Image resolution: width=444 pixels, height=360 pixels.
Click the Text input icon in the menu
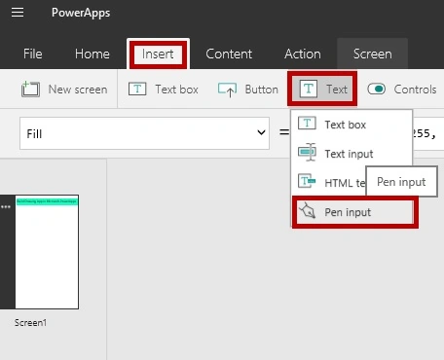pos(307,152)
